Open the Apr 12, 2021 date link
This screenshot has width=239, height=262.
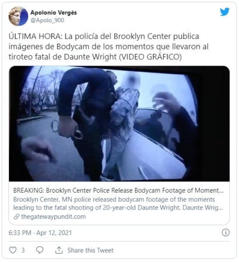coord(54,233)
